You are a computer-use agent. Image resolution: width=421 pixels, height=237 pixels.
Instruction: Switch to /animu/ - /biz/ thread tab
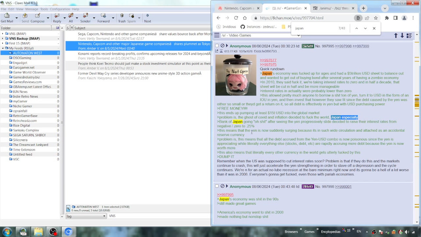click(x=334, y=8)
